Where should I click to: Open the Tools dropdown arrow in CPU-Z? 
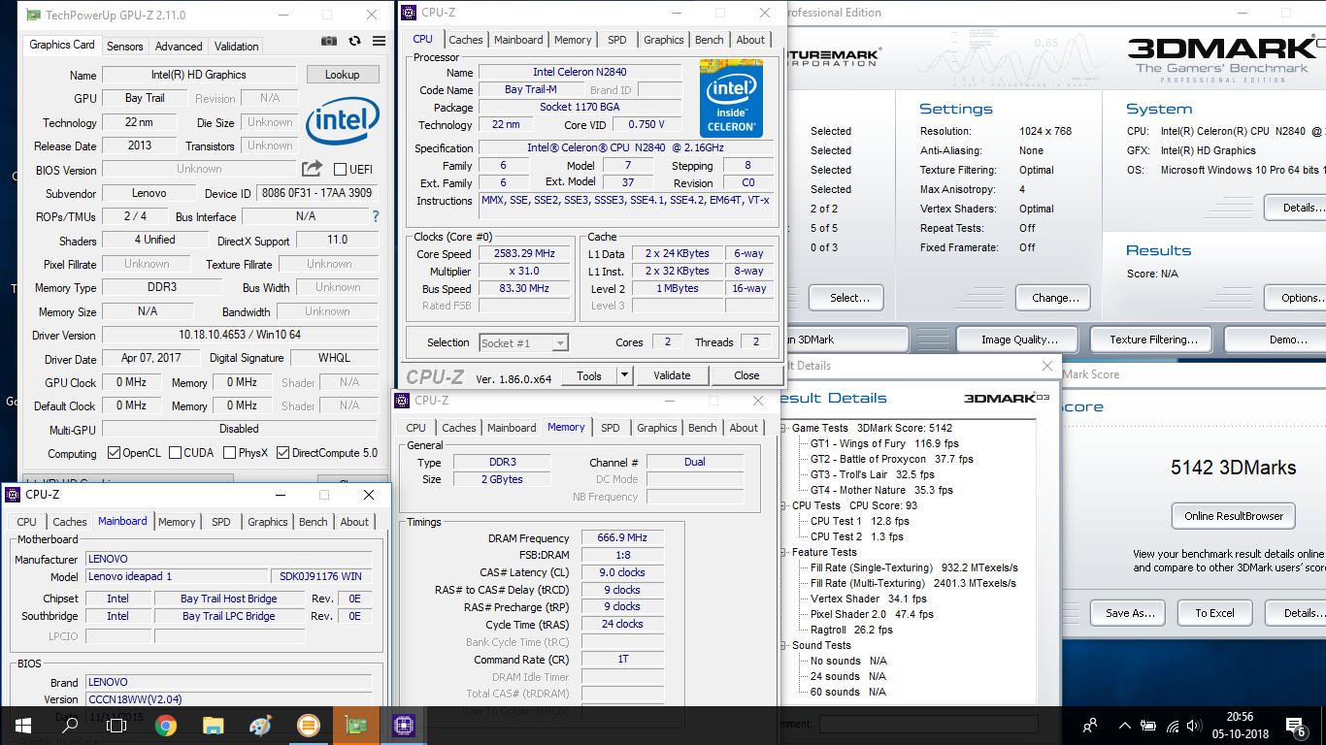[624, 375]
